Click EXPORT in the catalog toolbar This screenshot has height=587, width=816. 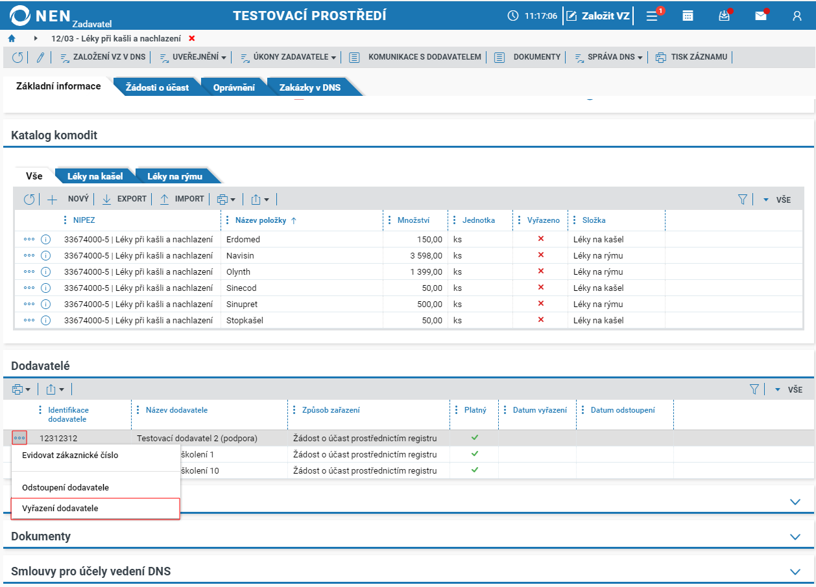point(124,199)
